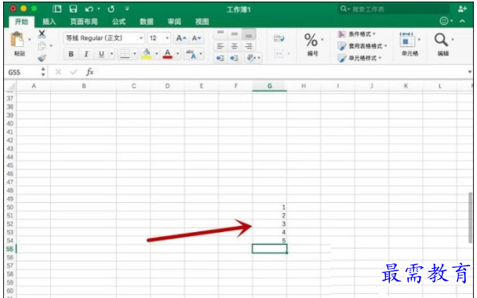The image size is (477, 298).
Task: Toggle middle vertical alignment
Action: tap(235, 34)
